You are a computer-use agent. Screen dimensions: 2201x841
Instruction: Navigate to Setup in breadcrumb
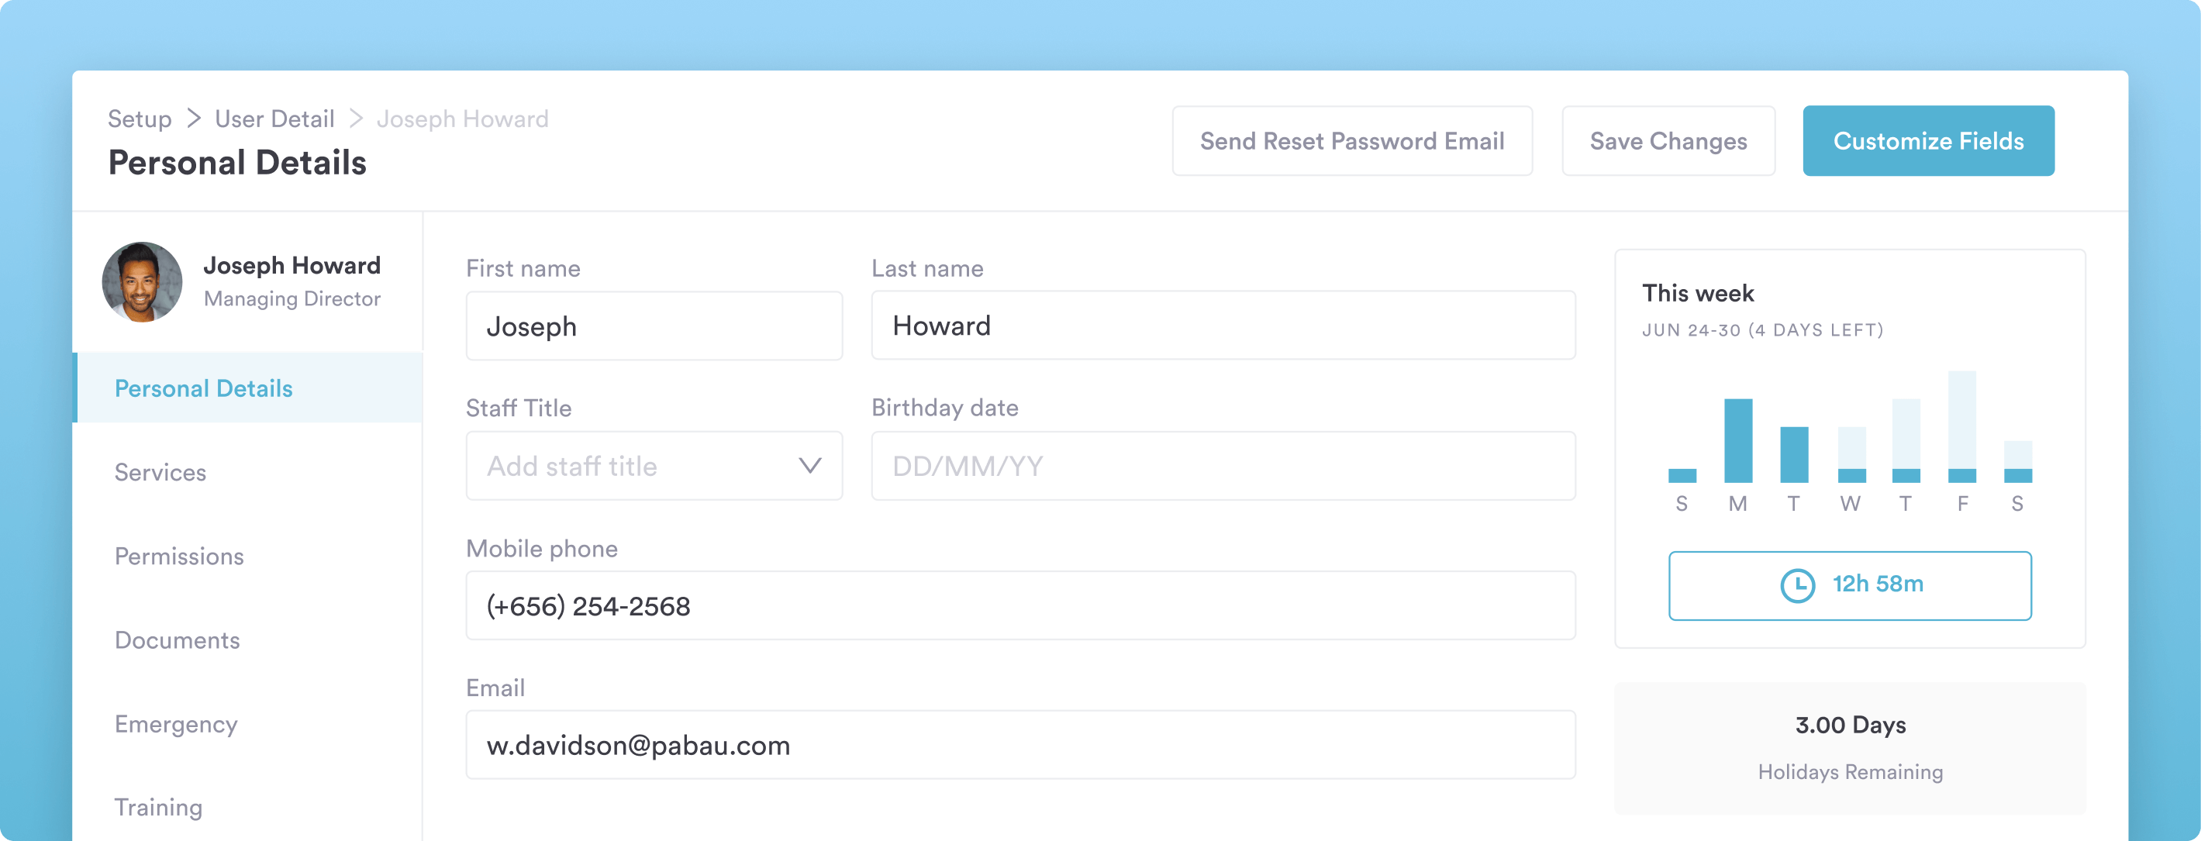pyautogui.click(x=140, y=119)
